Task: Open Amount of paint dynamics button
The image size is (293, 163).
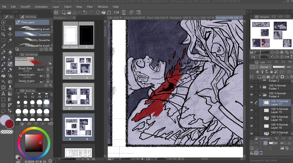Action: coord(48,76)
